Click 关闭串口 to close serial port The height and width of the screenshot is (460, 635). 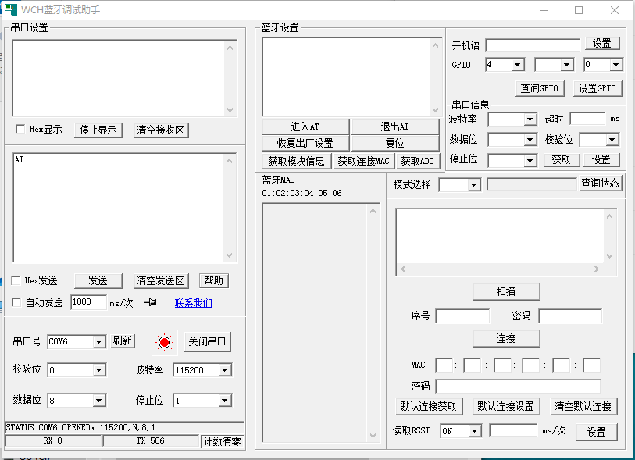[x=208, y=341]
